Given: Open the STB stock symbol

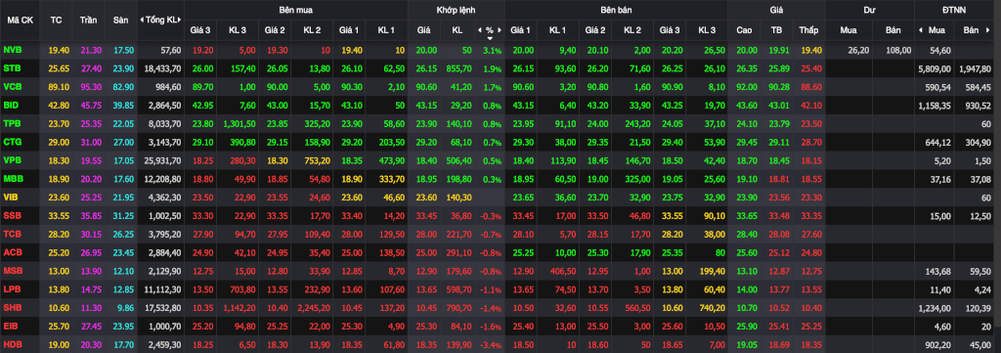Looking at the screenshot, I should 12,67.
